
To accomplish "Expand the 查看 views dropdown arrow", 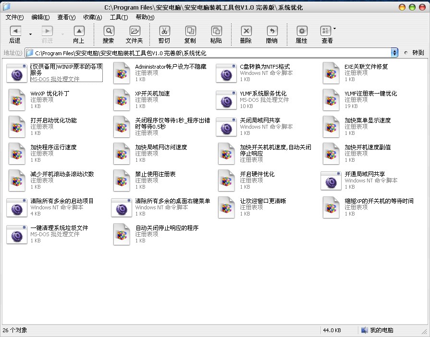I will pyautogui.click(x=334, y=28).
